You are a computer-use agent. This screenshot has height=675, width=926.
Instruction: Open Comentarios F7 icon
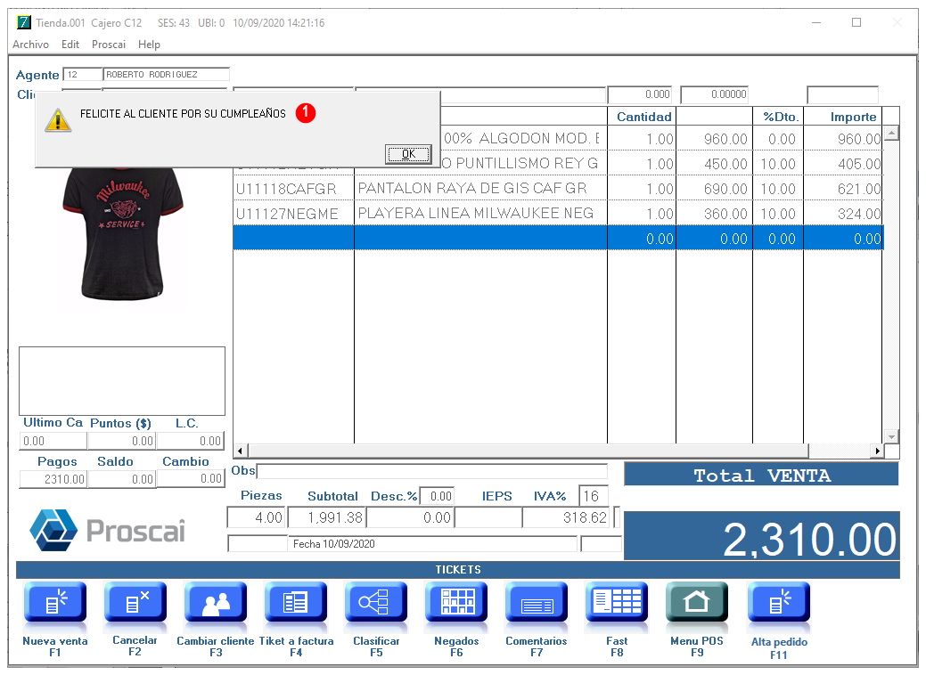pos(537,603)
